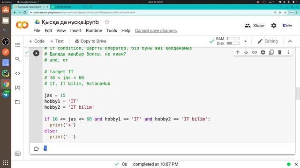Run the code cell with play button
This screenshot has width=300, height=168.
(36, 53)
